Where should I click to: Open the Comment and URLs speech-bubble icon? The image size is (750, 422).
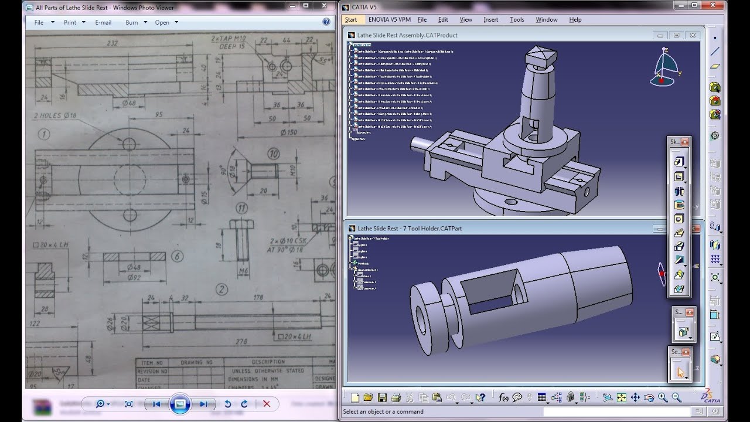[x=517, y=397]
